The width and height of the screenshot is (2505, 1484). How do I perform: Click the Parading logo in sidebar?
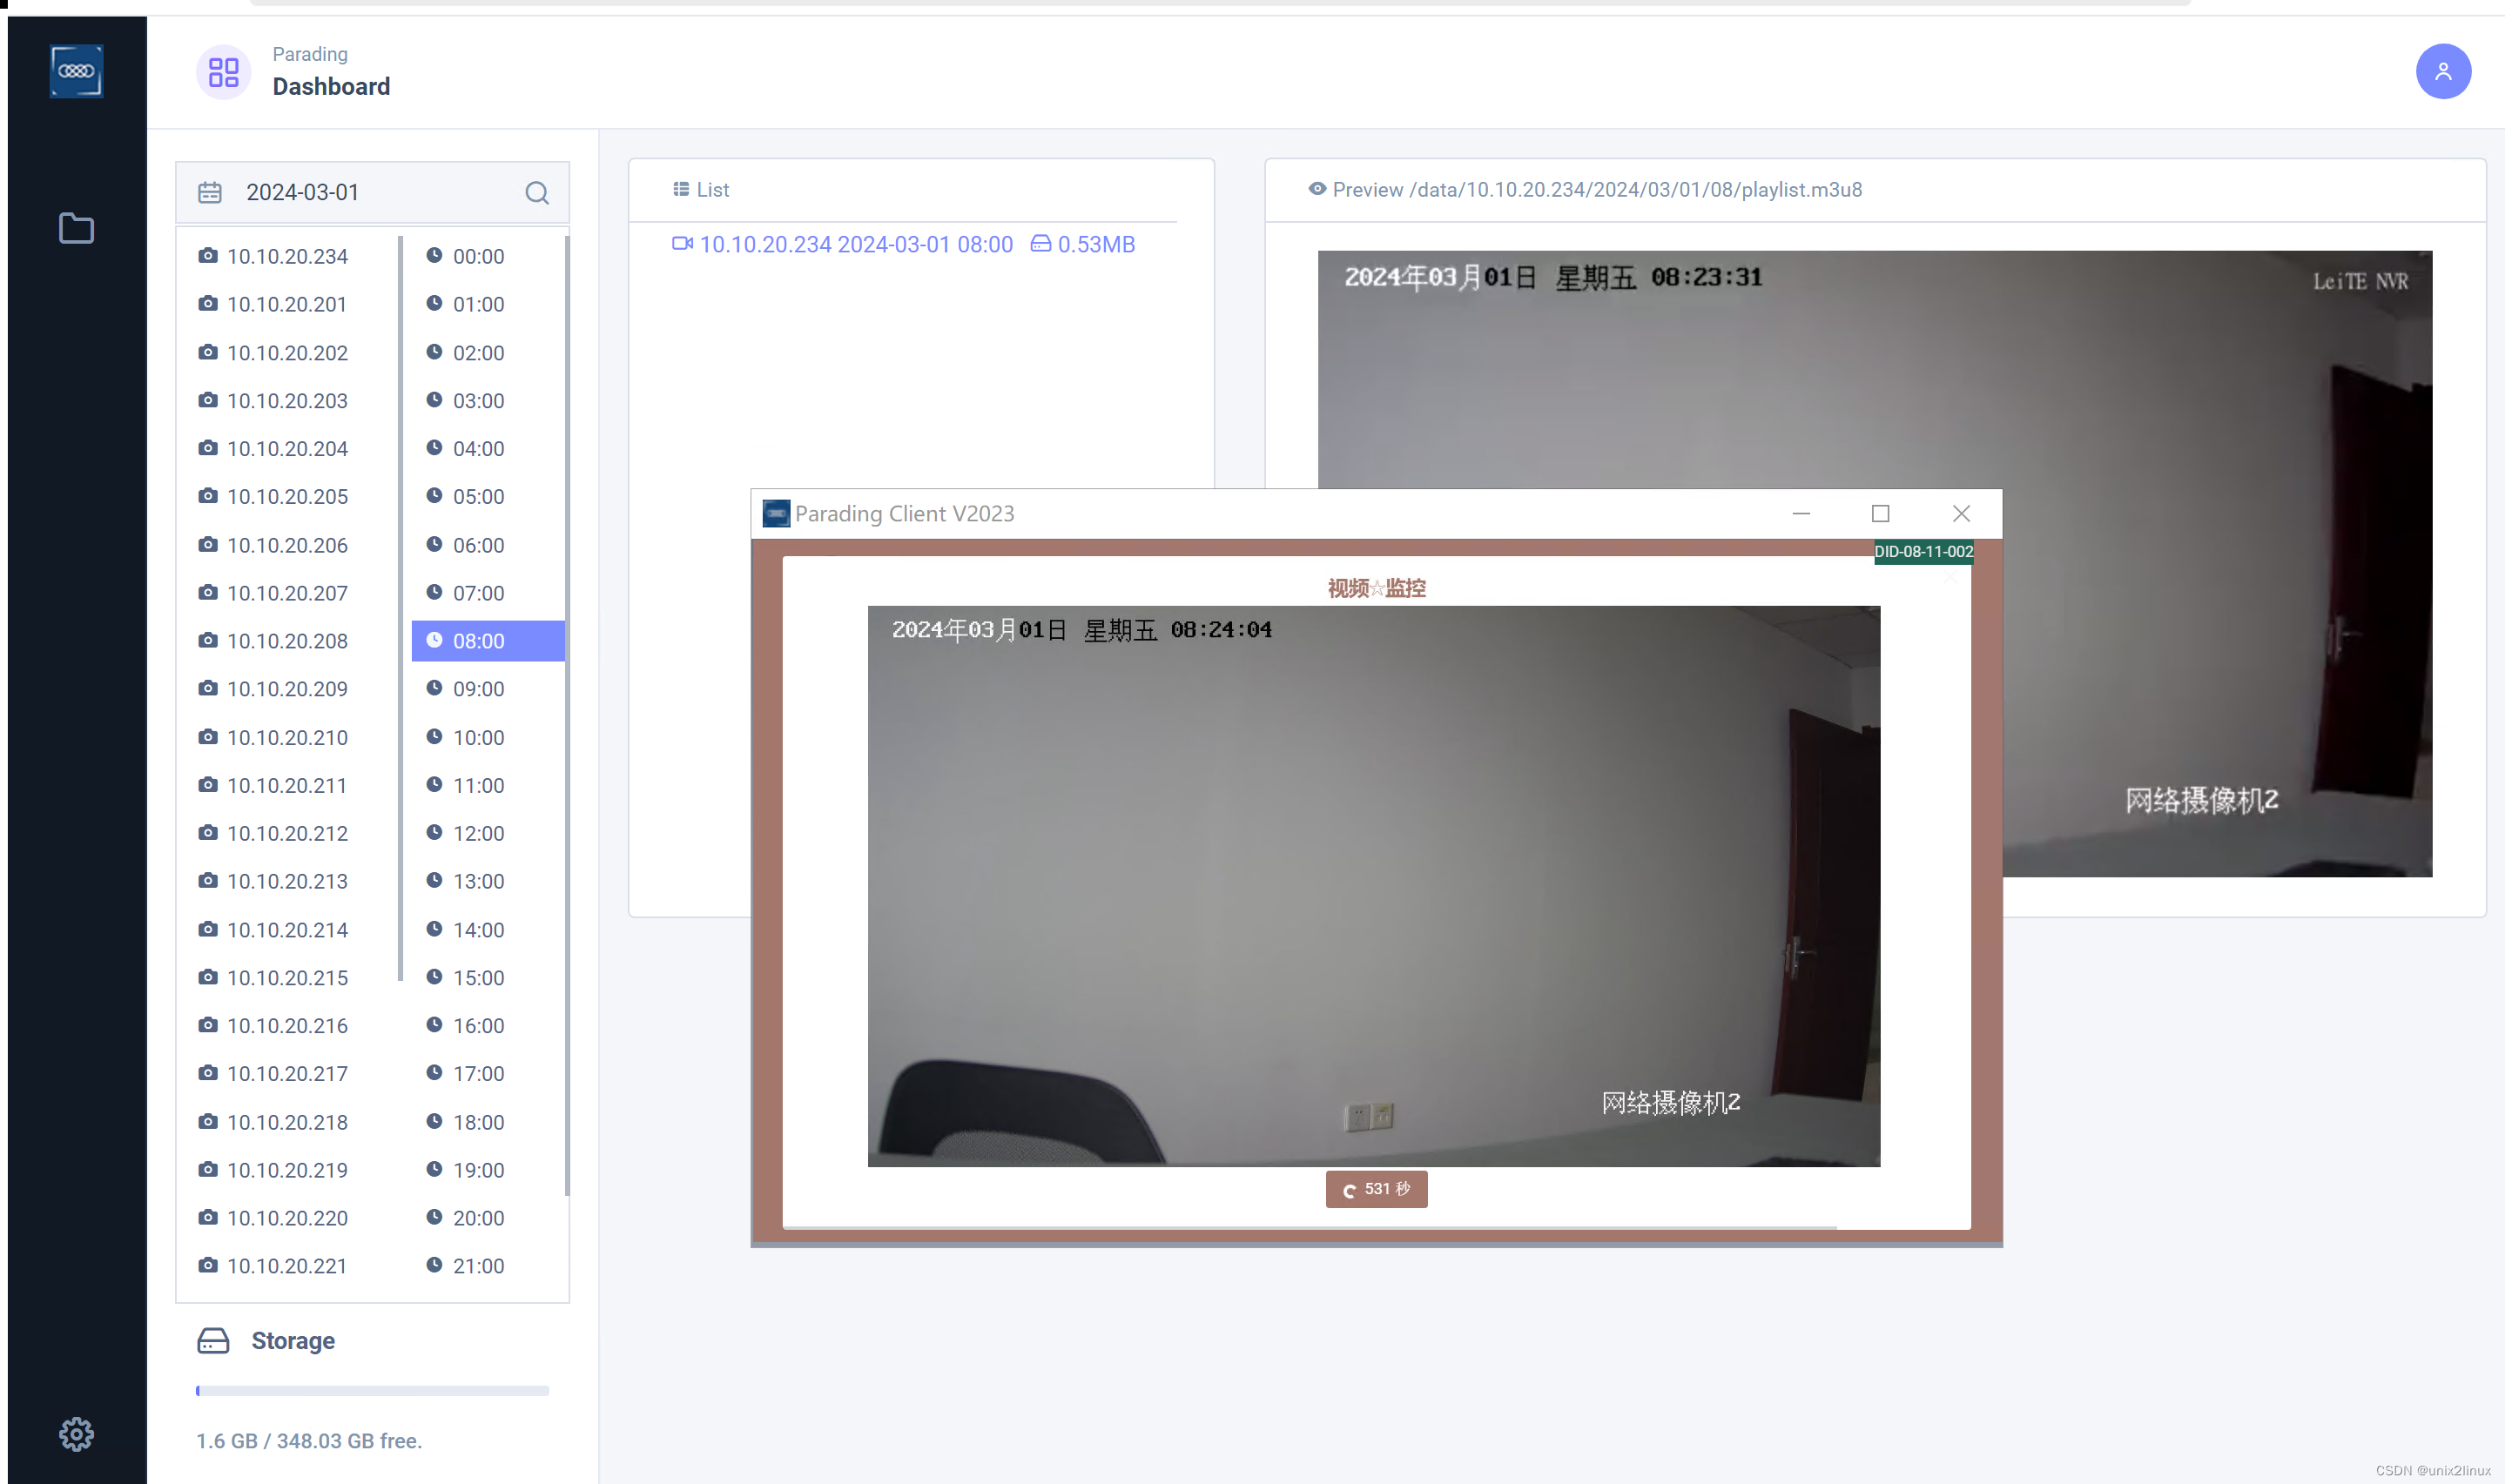[x=76, y=71]
